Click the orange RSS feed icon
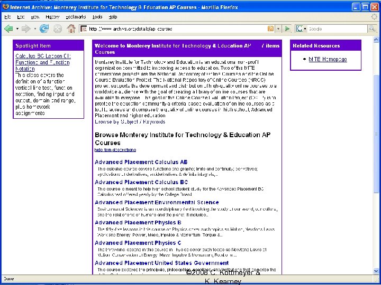Image resolution: width=381 pixels, height=285 pixels. coord(270,28)
